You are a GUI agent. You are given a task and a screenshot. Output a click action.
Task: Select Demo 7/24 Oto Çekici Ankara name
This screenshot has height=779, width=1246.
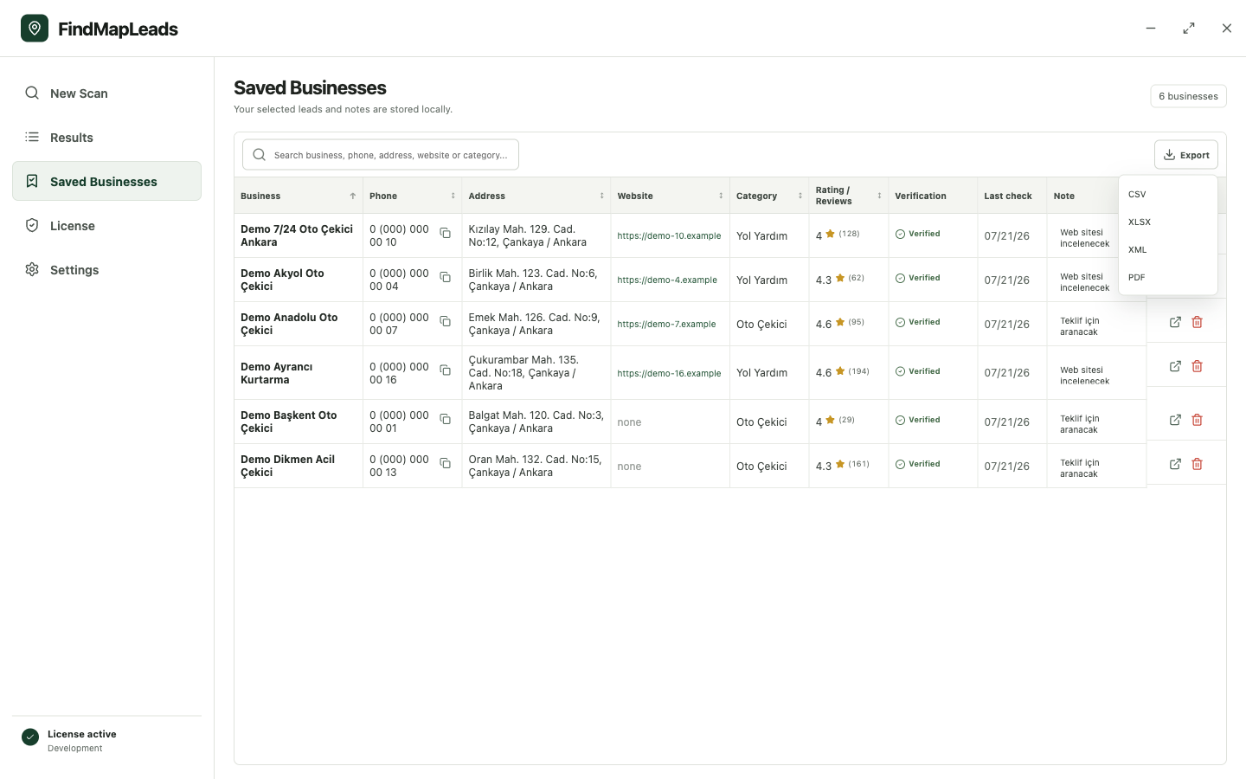pyautogui.click(x=297, y=235)
